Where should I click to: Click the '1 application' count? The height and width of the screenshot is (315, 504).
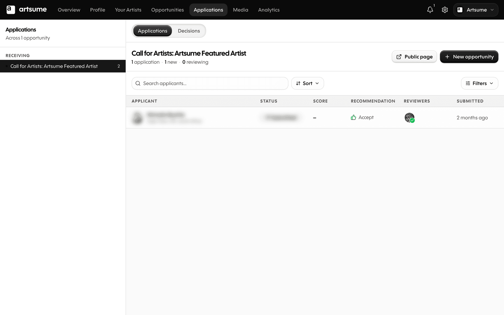pos(145,62)
